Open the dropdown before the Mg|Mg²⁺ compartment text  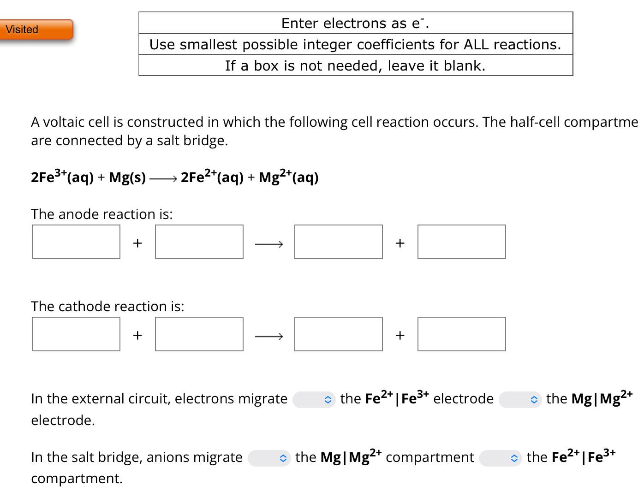269,458
